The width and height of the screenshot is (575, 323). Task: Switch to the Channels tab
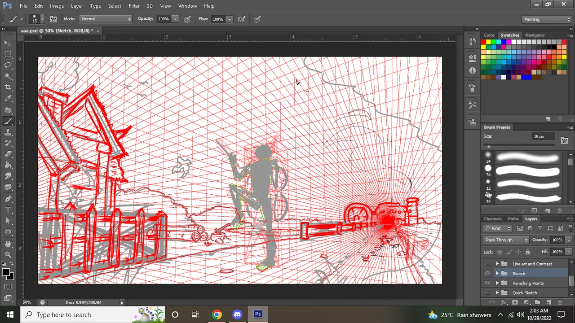coord(493,219)
